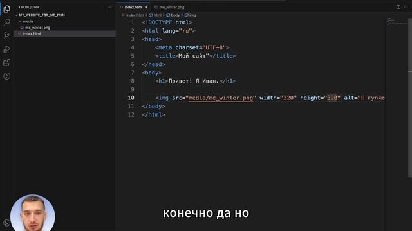412x231 pixels.
Task: Click the sixth activity bar icon below Extensions
Action: [7, 76]
